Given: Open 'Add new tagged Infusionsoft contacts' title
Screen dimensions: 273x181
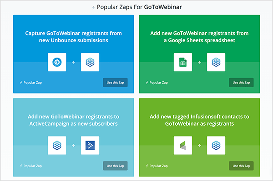Looking at the screenshot, I should click(x=199, y=120).
